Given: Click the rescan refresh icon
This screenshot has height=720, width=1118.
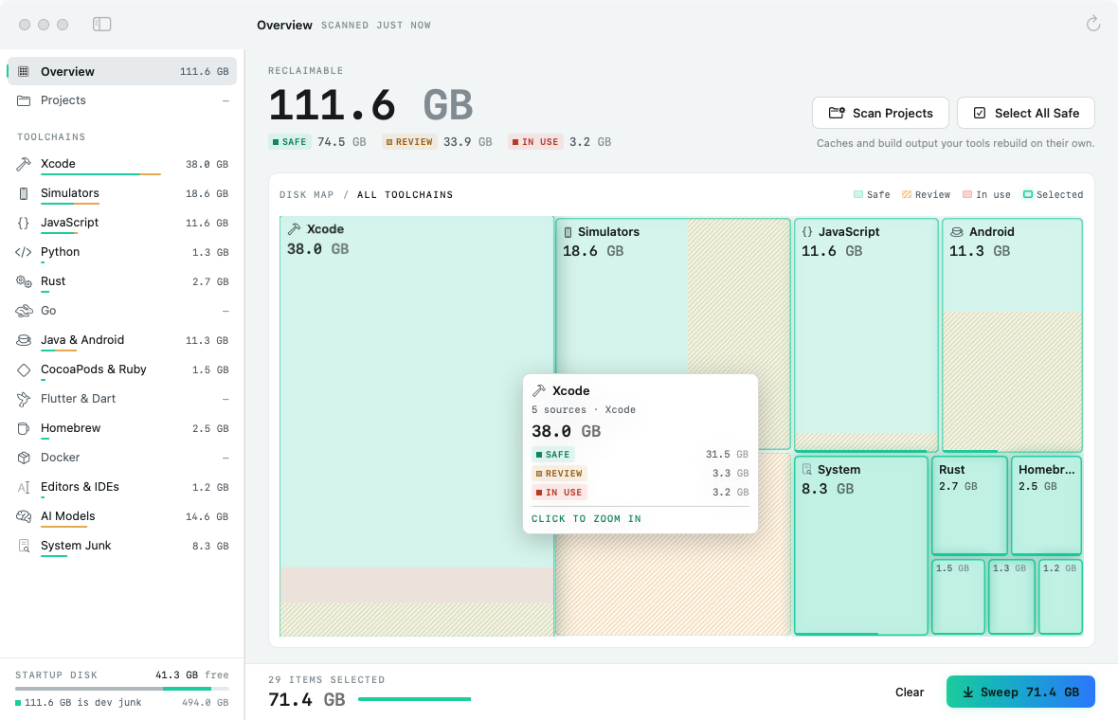Looking at the screenshot, I should [x=1093, y=25].
